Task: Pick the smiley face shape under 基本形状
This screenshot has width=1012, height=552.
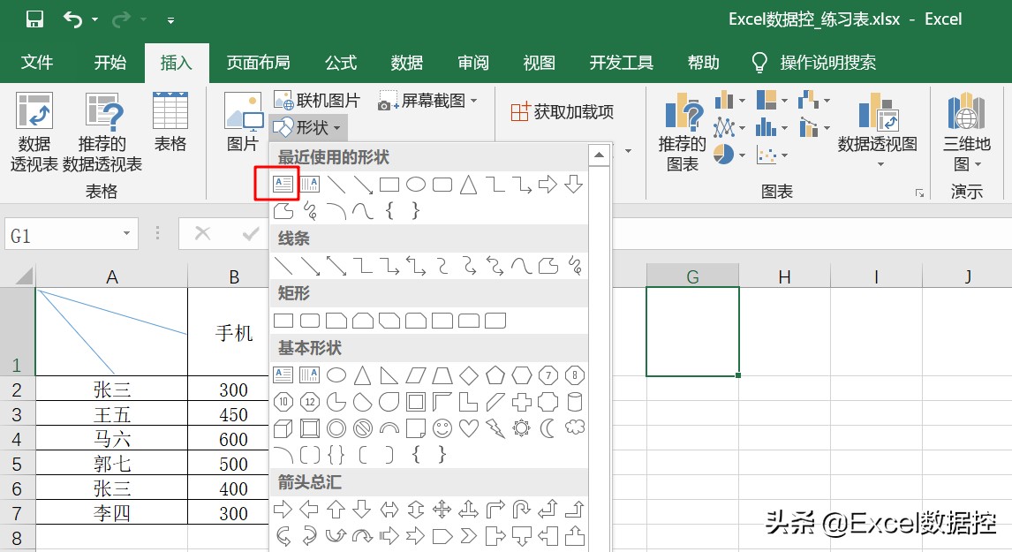Action: [x=442, y=427]
